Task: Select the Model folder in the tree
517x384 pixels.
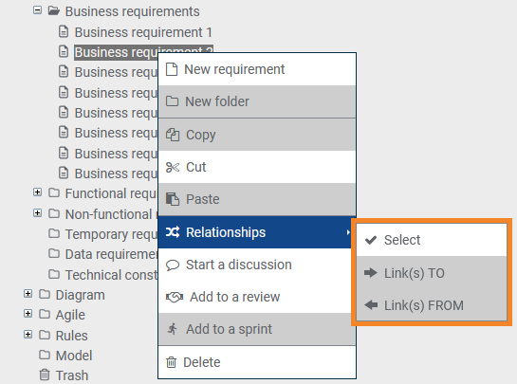Action: pos(74,356)
